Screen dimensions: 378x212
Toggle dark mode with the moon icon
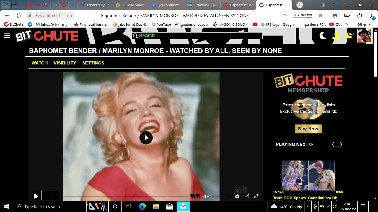[323, 35]
